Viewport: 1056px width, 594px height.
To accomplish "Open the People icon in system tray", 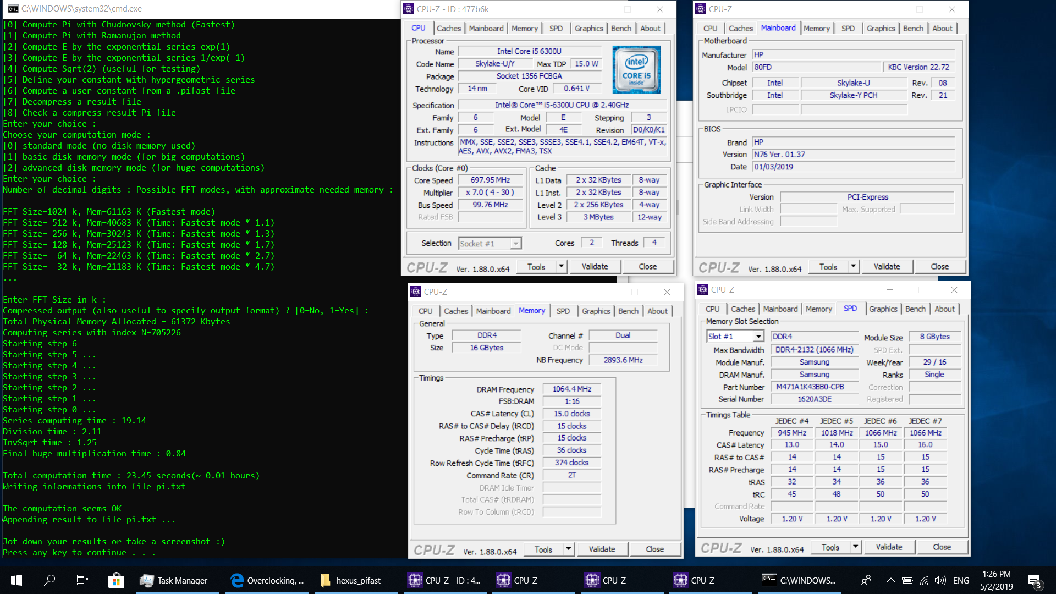I will (866, 580).
